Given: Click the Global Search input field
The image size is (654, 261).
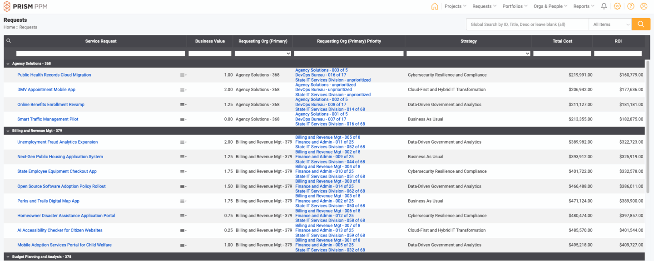Looking at the screenshot, I should coord(527,24).
